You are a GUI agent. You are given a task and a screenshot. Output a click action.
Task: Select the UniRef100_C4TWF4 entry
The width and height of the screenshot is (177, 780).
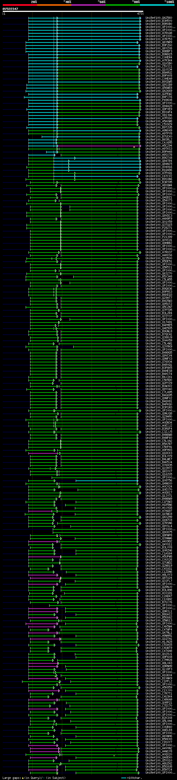click(158, 629)
